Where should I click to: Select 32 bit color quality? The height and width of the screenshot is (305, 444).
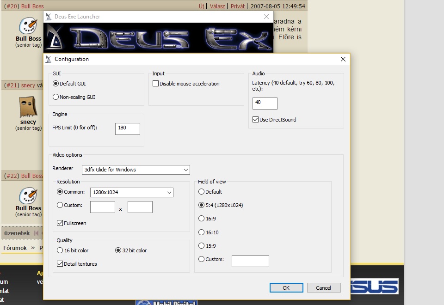pyautogui.click(x=118, y=250)
